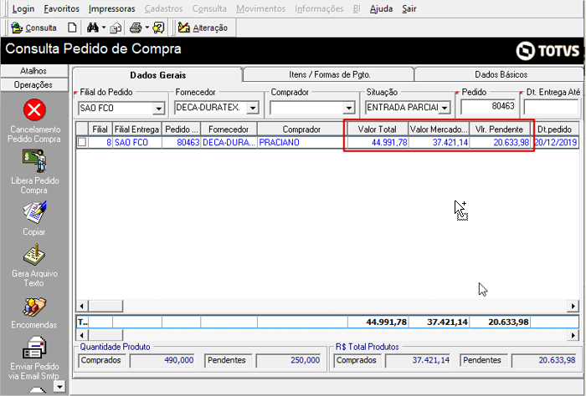This screenshot has width=586, height=396.
Task: Switch to the Dados Gerais tab
Action: (157, 75)
